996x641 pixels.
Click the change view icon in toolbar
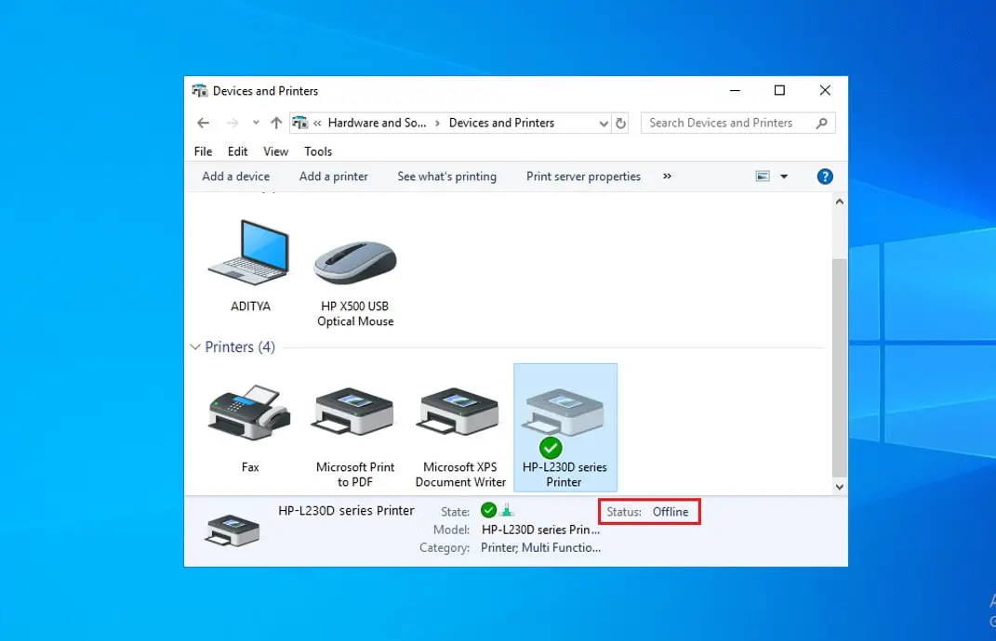coord(763,177)
